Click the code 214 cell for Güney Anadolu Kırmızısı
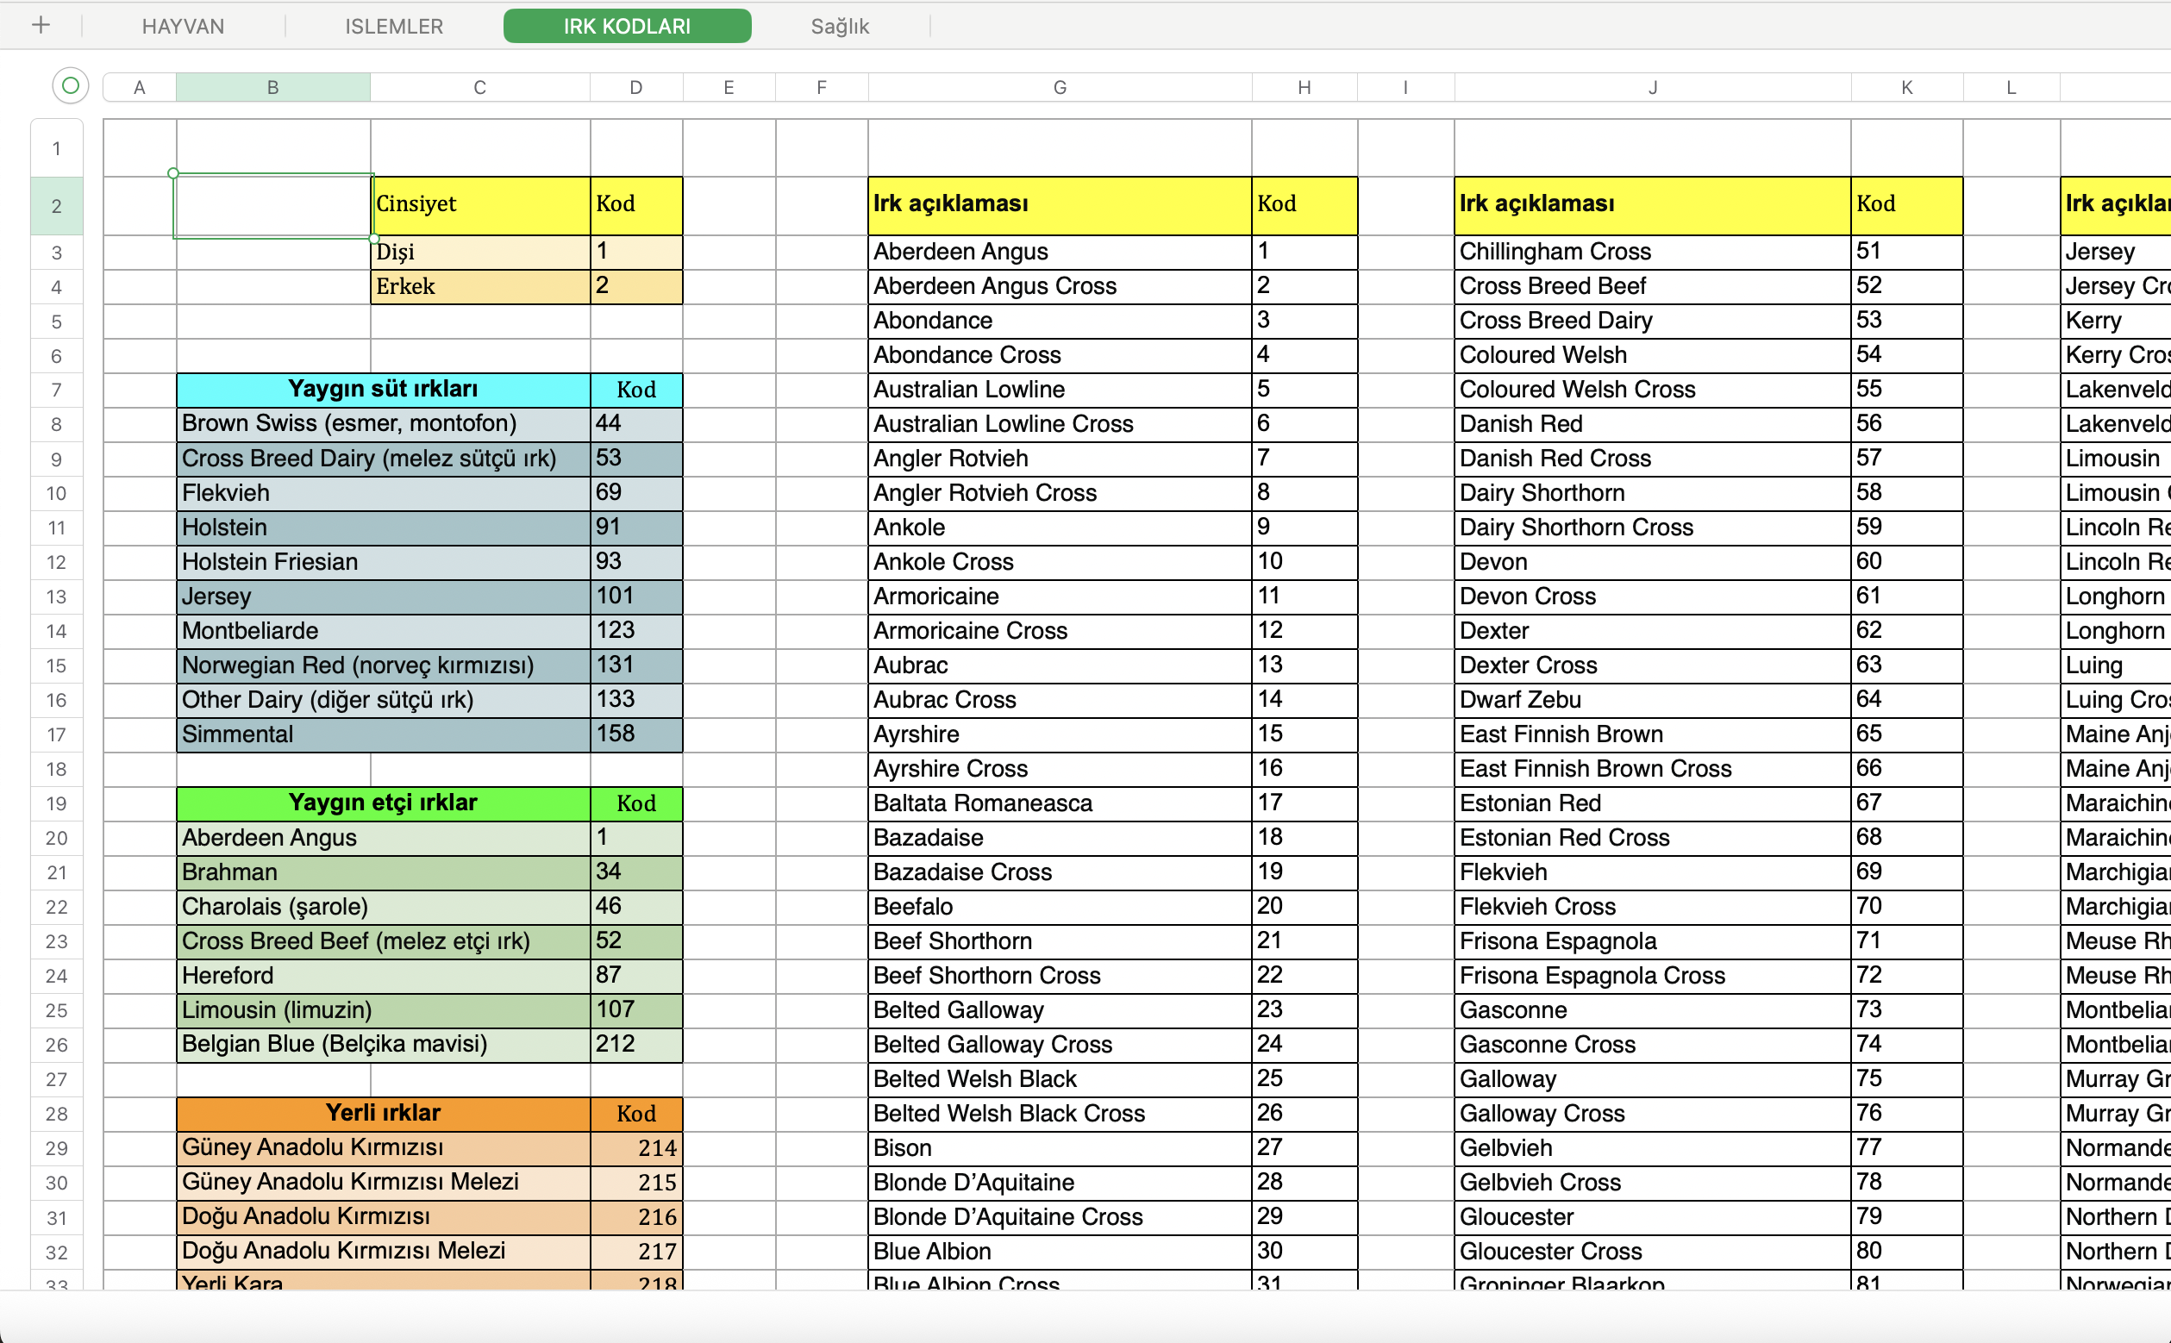2171x1343 pixels. click(x=636, y=1147)
